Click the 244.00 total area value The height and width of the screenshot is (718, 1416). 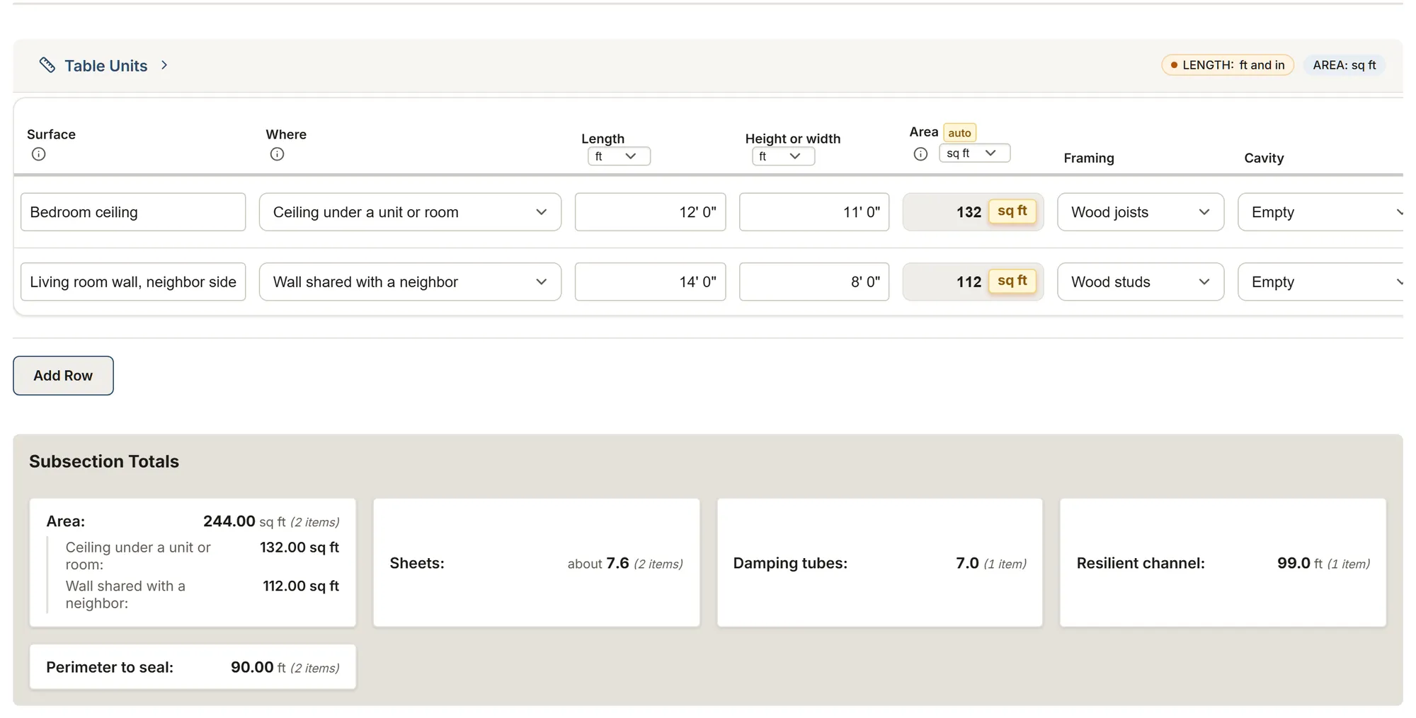click(229, 521)
